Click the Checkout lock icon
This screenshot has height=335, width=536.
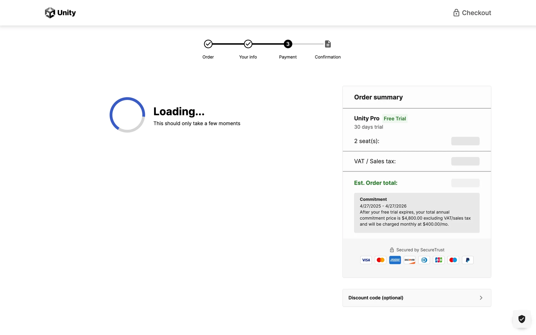[x=456, y=13]
